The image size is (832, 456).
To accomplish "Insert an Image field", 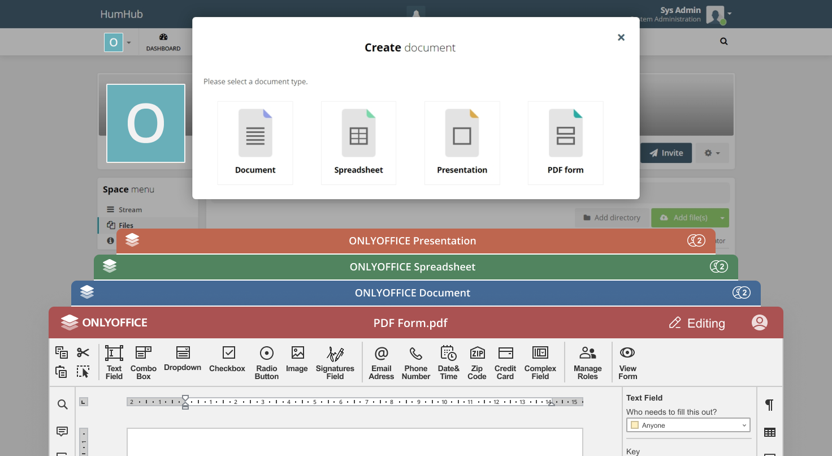I will pyautogui.click(x=297, y=359).
